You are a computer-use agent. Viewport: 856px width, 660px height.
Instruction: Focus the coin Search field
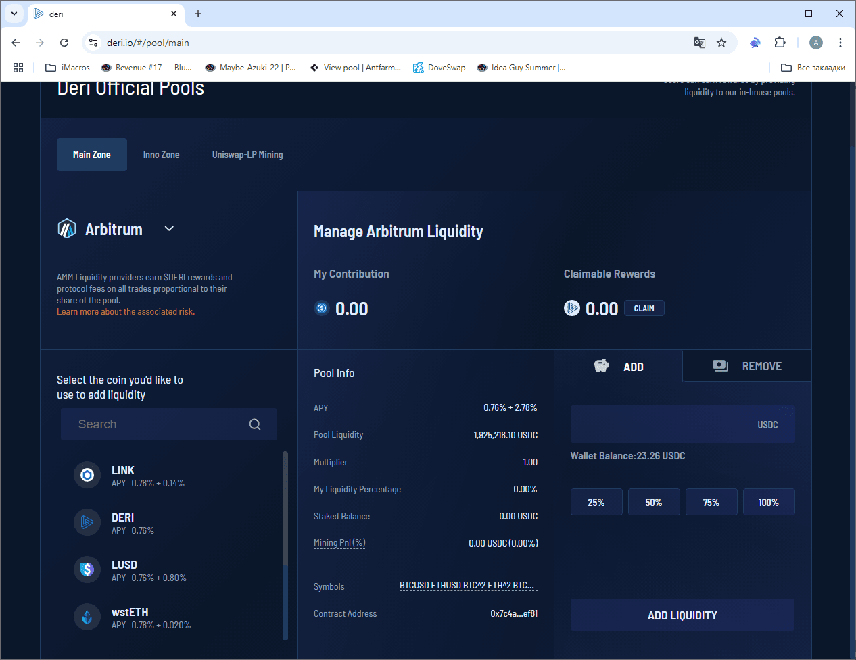(169, 424)
